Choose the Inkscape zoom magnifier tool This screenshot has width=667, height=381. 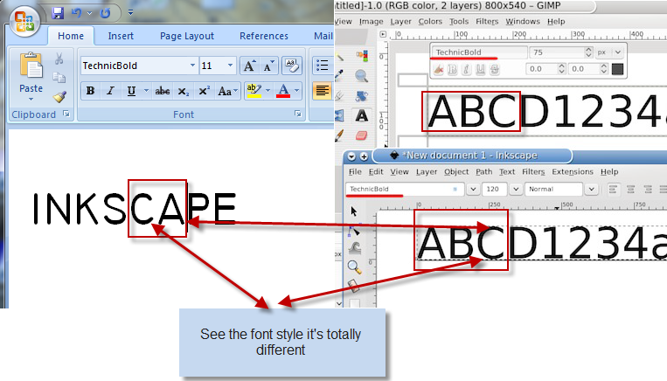pos(354,267)
